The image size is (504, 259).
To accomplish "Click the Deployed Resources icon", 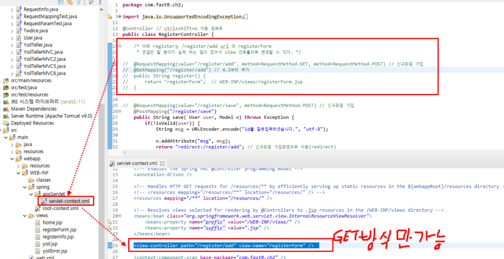I will [x=6, y=123].
